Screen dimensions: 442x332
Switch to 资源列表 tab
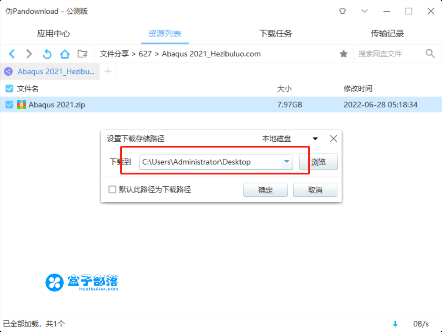click(x=165, y=34)
